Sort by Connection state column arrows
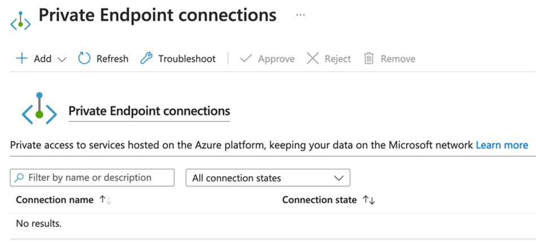 (369, 200)
